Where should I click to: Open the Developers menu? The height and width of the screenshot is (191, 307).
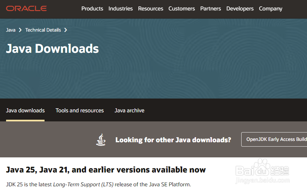240,9
